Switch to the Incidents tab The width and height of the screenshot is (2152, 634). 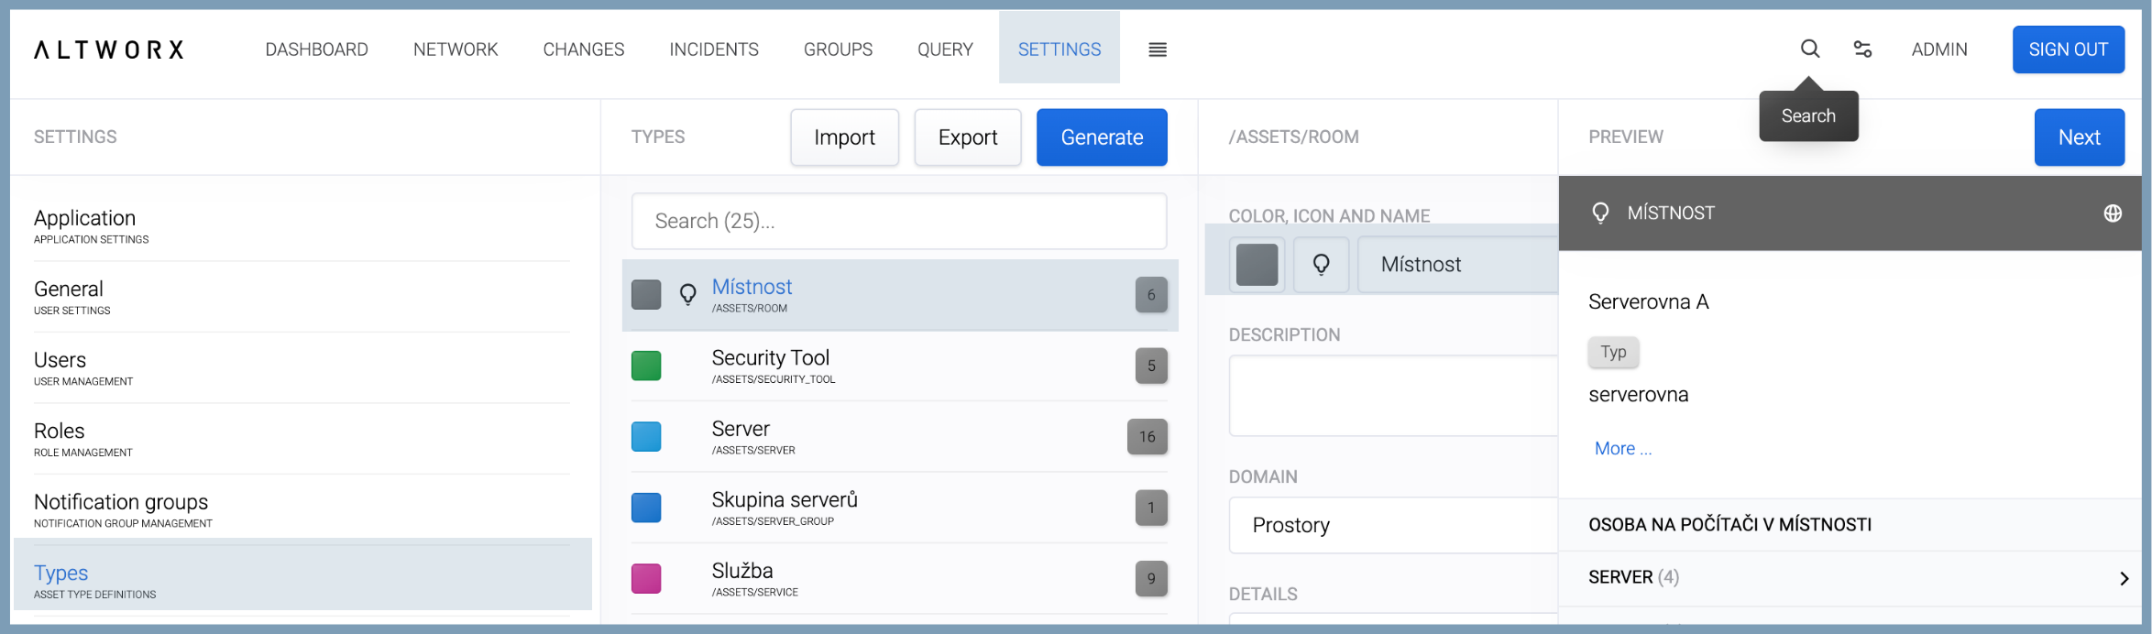(x=713, y=49)
